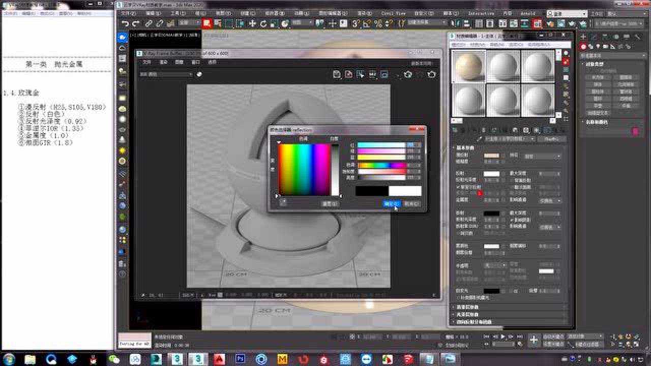Click the eyedropper in the color selector dialog

click(x=283, y=202)
